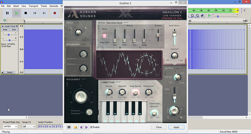Image resolution: width=251 pixels, height=134 pixels.
Task: Toggle the third black key on the correction keyboard
Action: pos(127,108)
